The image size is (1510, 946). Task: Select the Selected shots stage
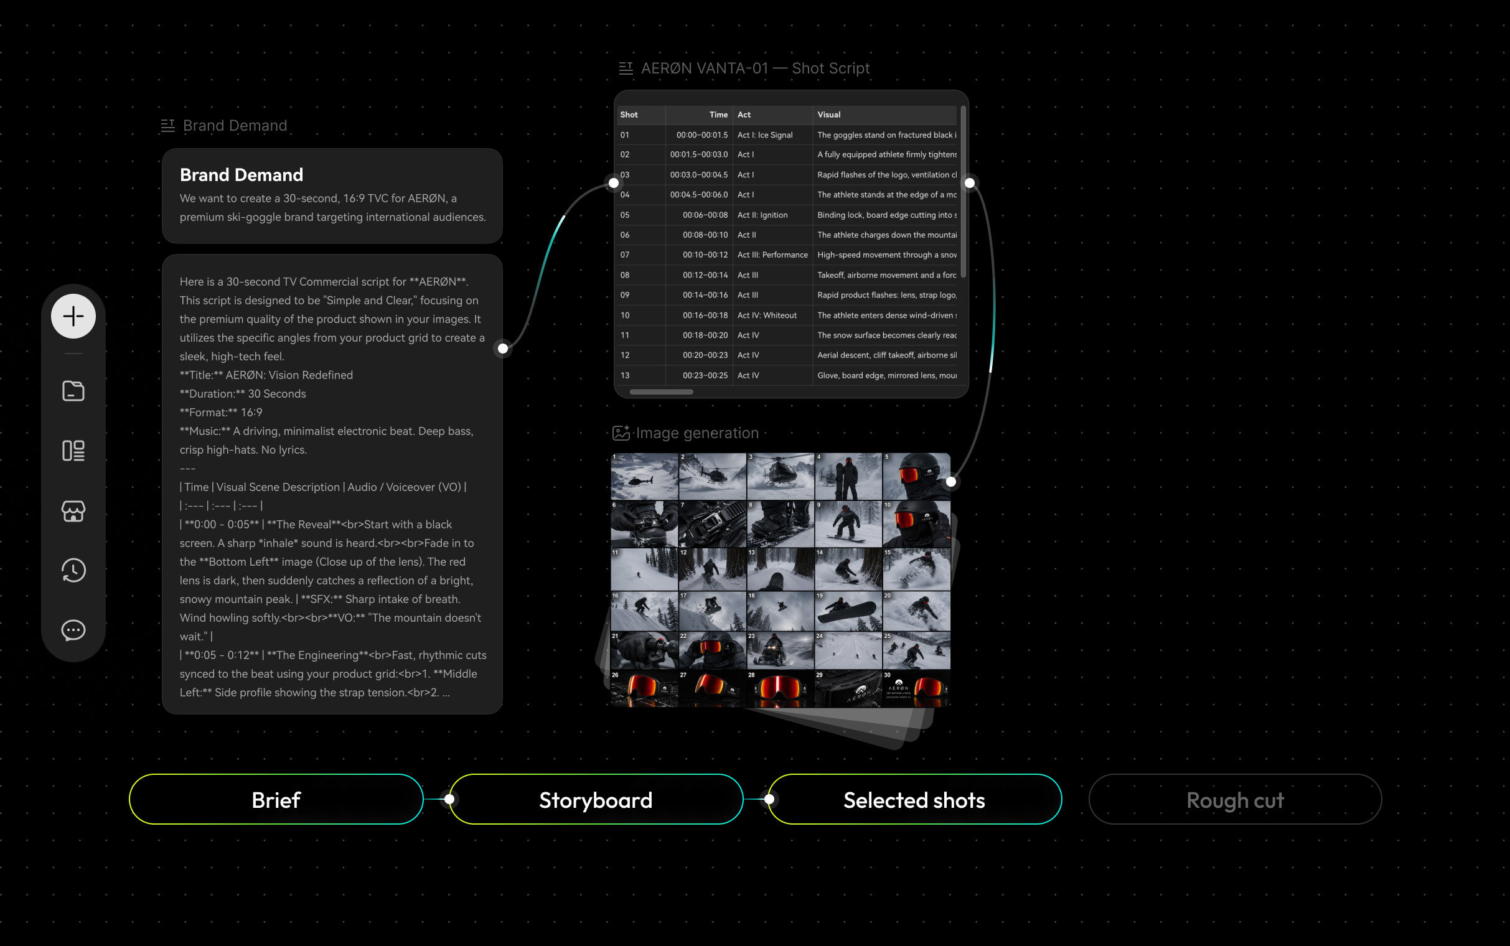coord(914,800)
